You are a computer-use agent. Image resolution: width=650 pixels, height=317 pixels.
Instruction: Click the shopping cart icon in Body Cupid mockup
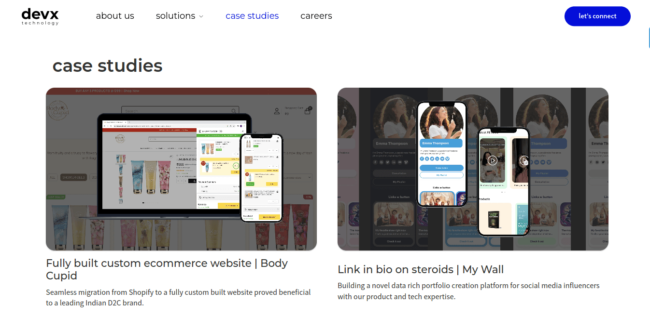click(x=308, y=110)
